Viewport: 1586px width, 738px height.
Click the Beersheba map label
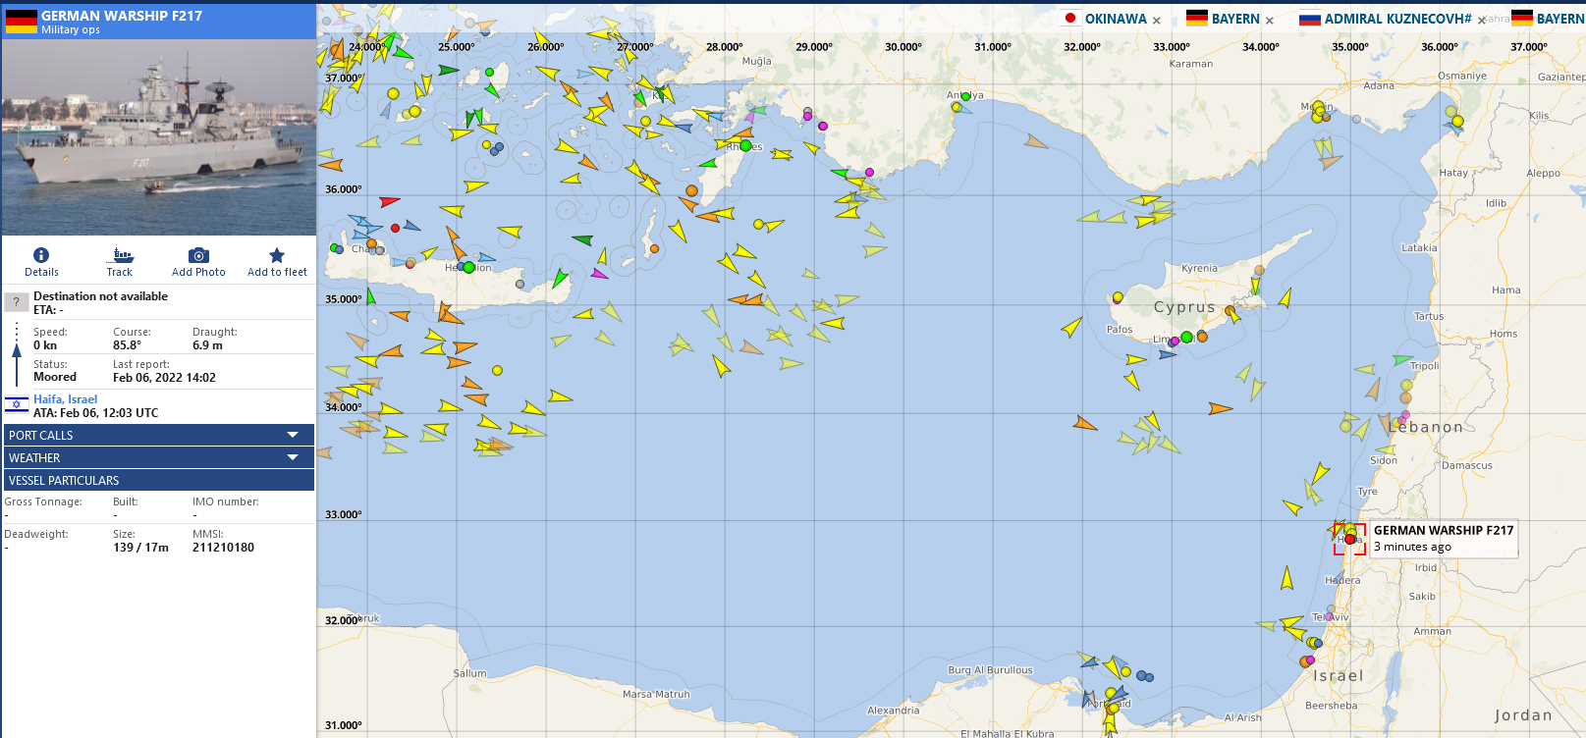[1332, 706]
